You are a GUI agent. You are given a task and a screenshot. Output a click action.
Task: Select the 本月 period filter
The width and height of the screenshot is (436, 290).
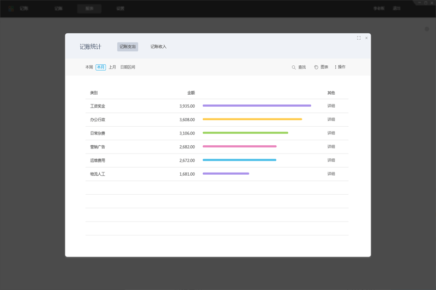pyautogui.click(x=101, y=67)
